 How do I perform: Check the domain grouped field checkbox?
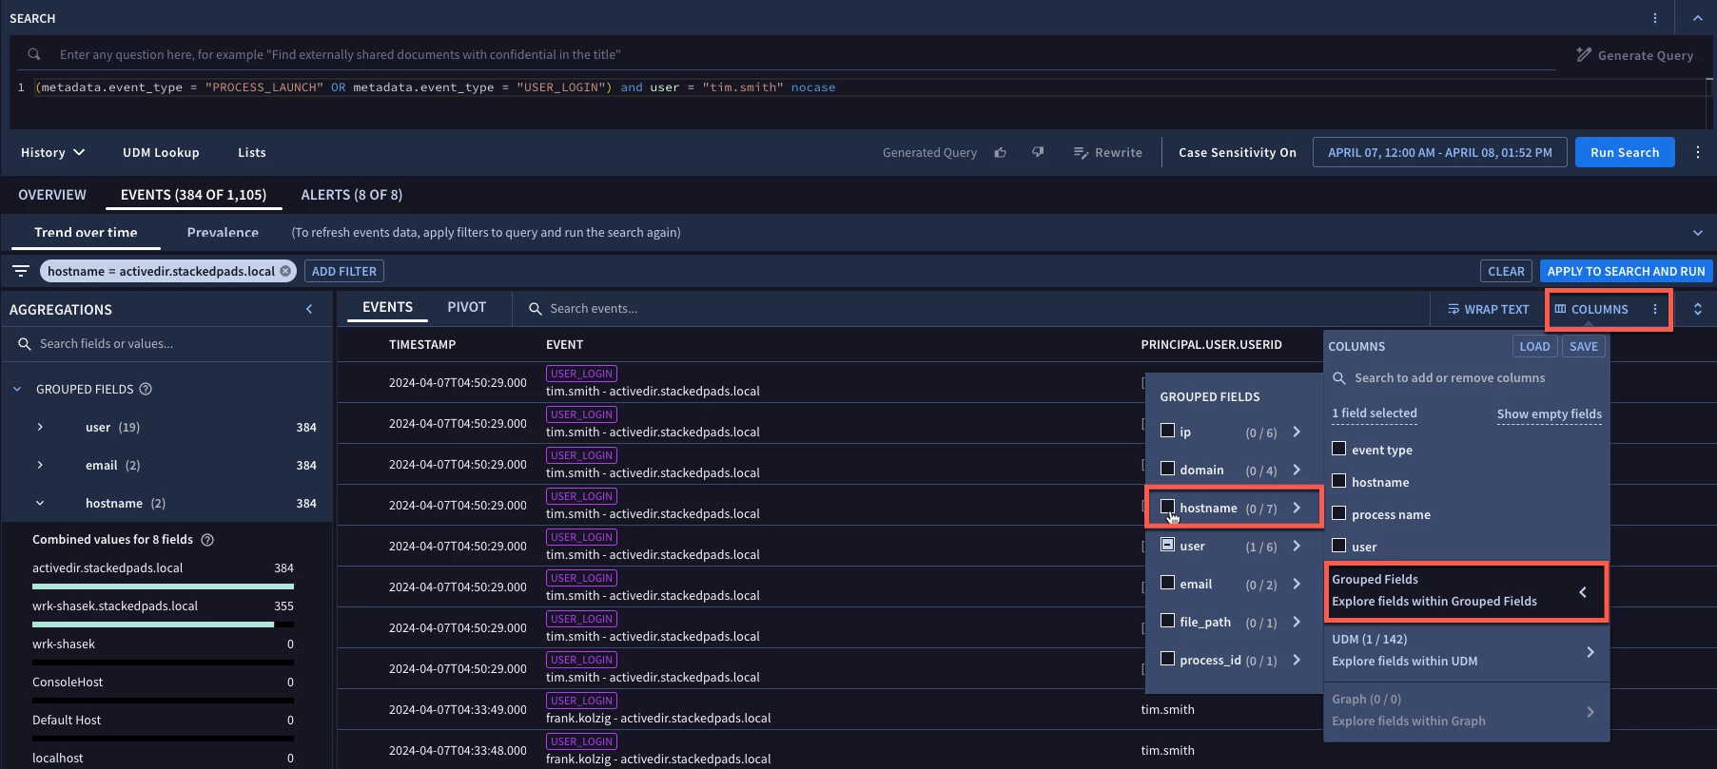click(1168, 469)
